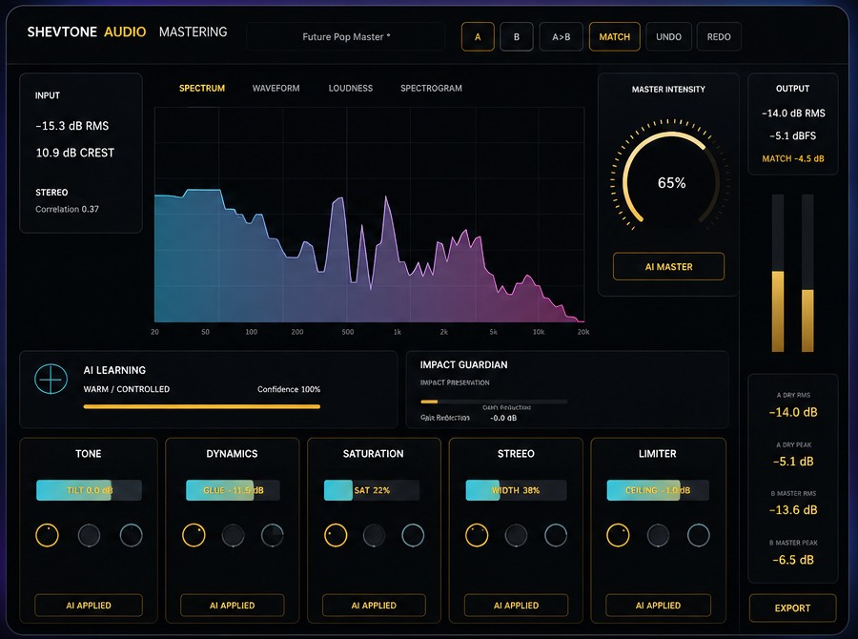Toggle AI APPLIED in STREEO panel

click(516, 605)
